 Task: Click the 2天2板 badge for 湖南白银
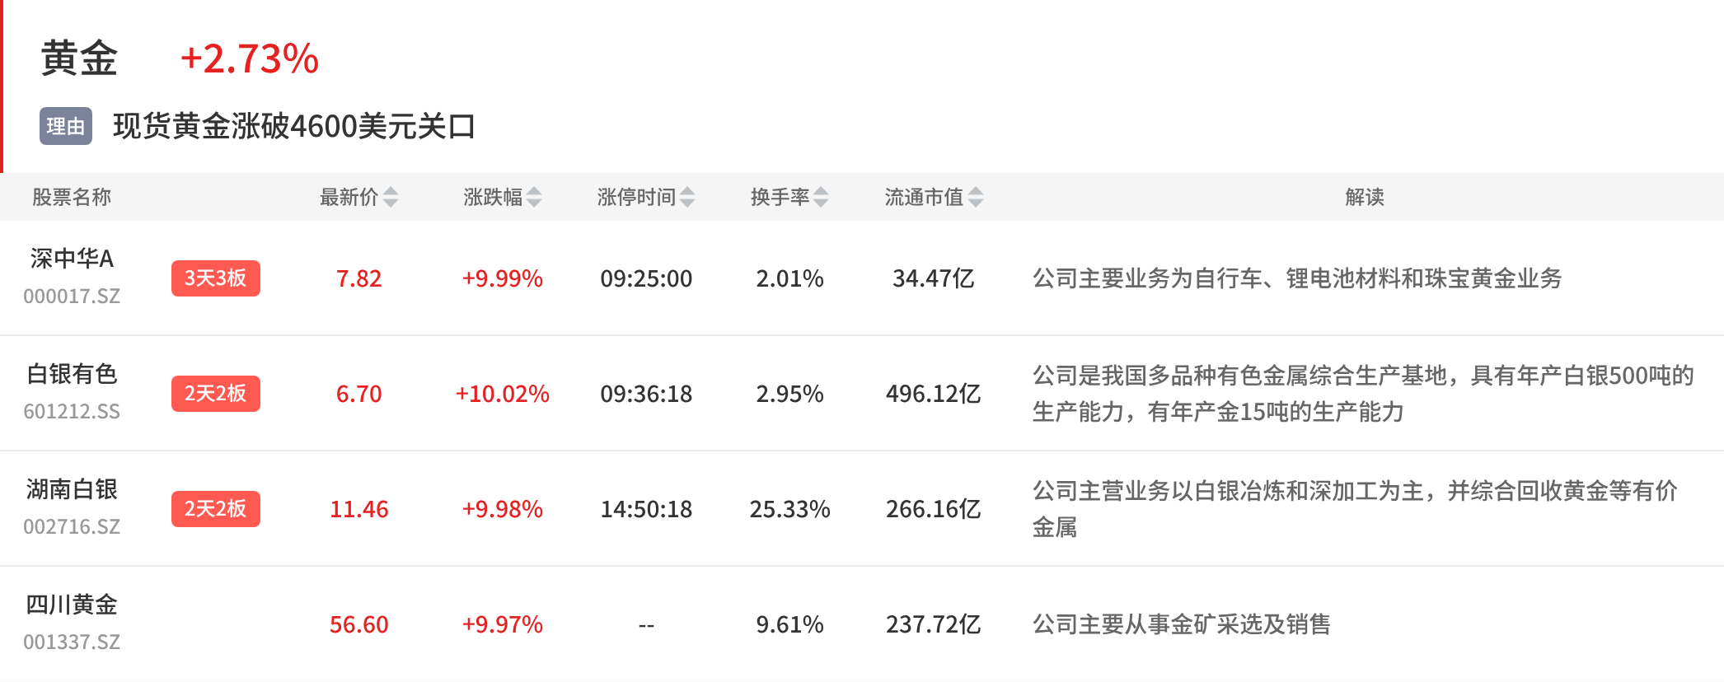tap(216, 509)
